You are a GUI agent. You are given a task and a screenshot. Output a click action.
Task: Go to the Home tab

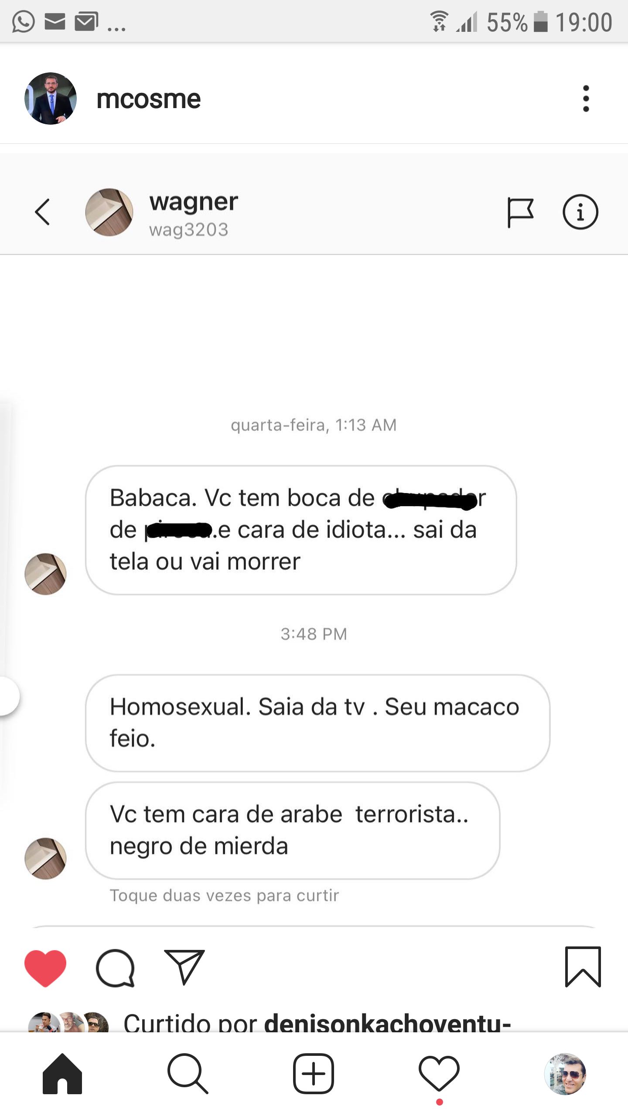point(62,1074)
